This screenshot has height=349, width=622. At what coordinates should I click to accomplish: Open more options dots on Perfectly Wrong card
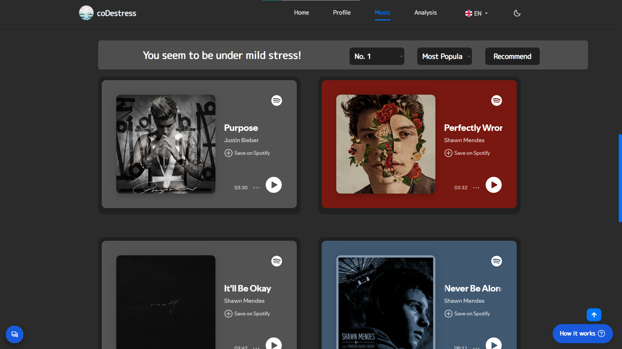476,188
